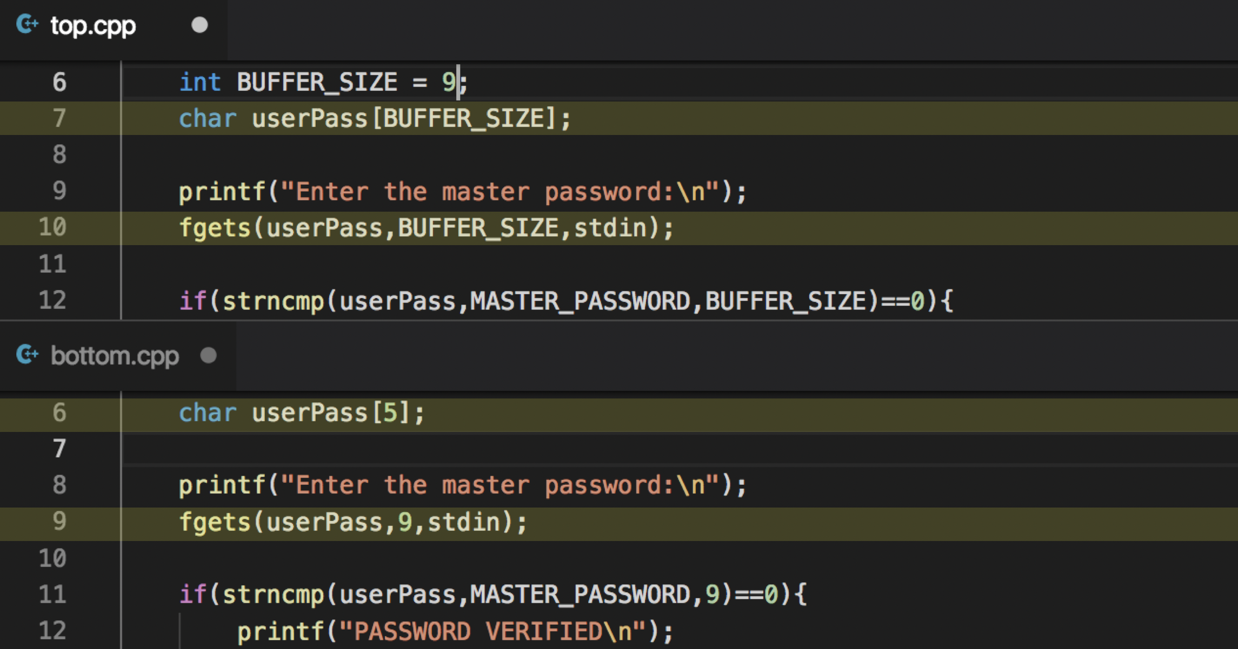
Task: Click the if keyword on line 12 of top.cpp
Action: click(192, 300)
